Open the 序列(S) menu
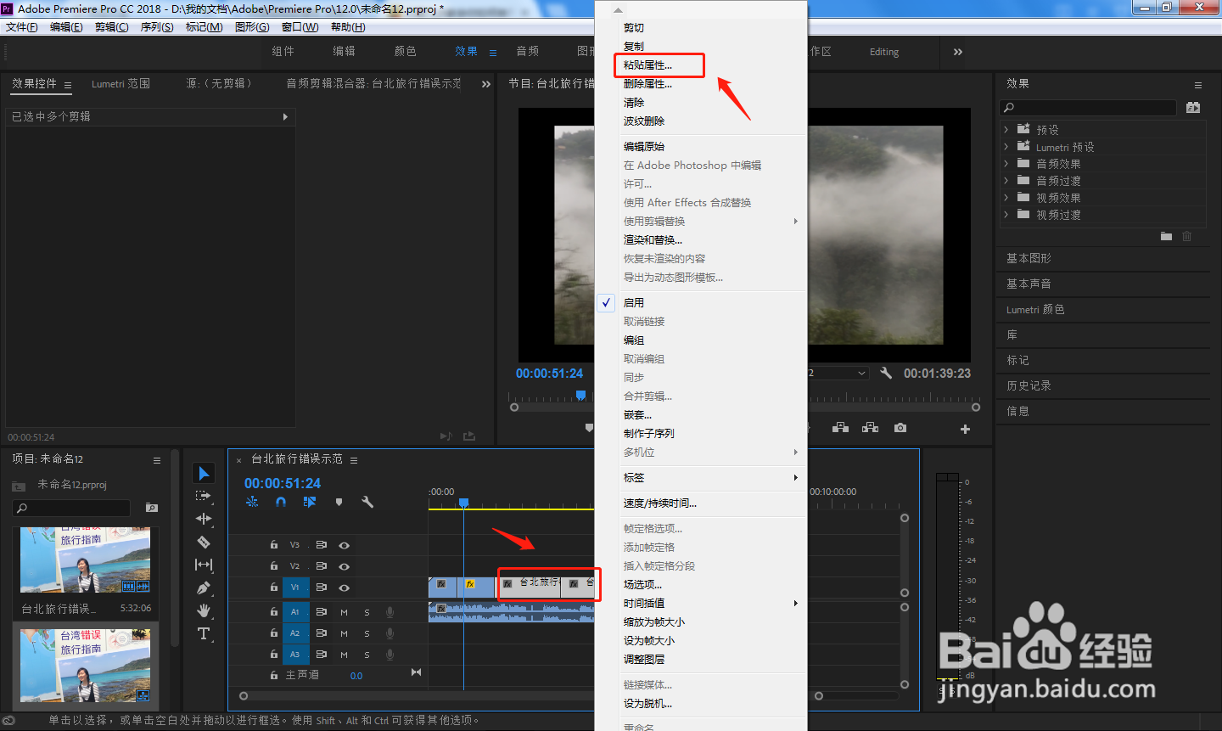 (x=157, y=27)
